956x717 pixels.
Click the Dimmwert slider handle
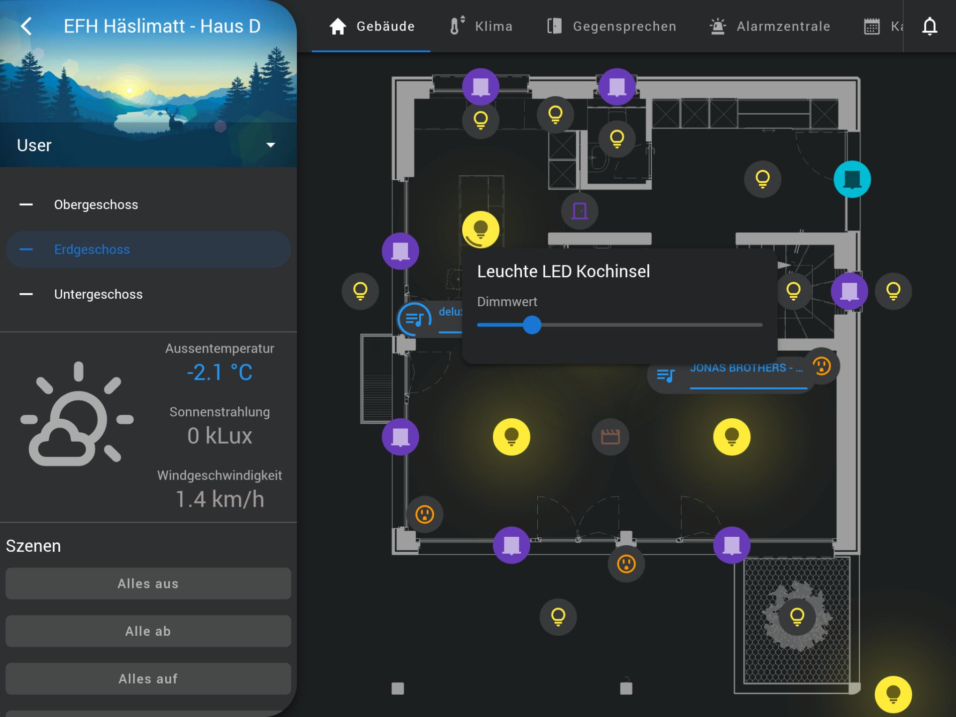tap(532, 325)
